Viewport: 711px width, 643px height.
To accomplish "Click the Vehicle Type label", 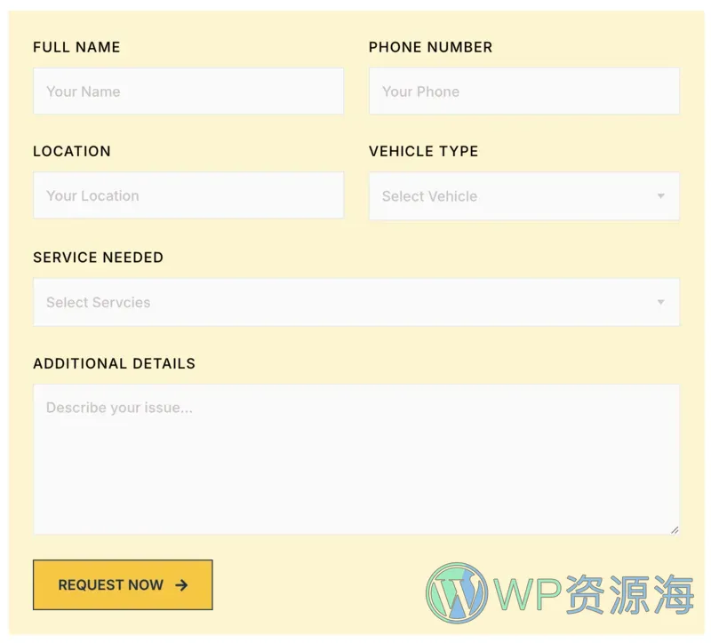I will tap(424, 151).
